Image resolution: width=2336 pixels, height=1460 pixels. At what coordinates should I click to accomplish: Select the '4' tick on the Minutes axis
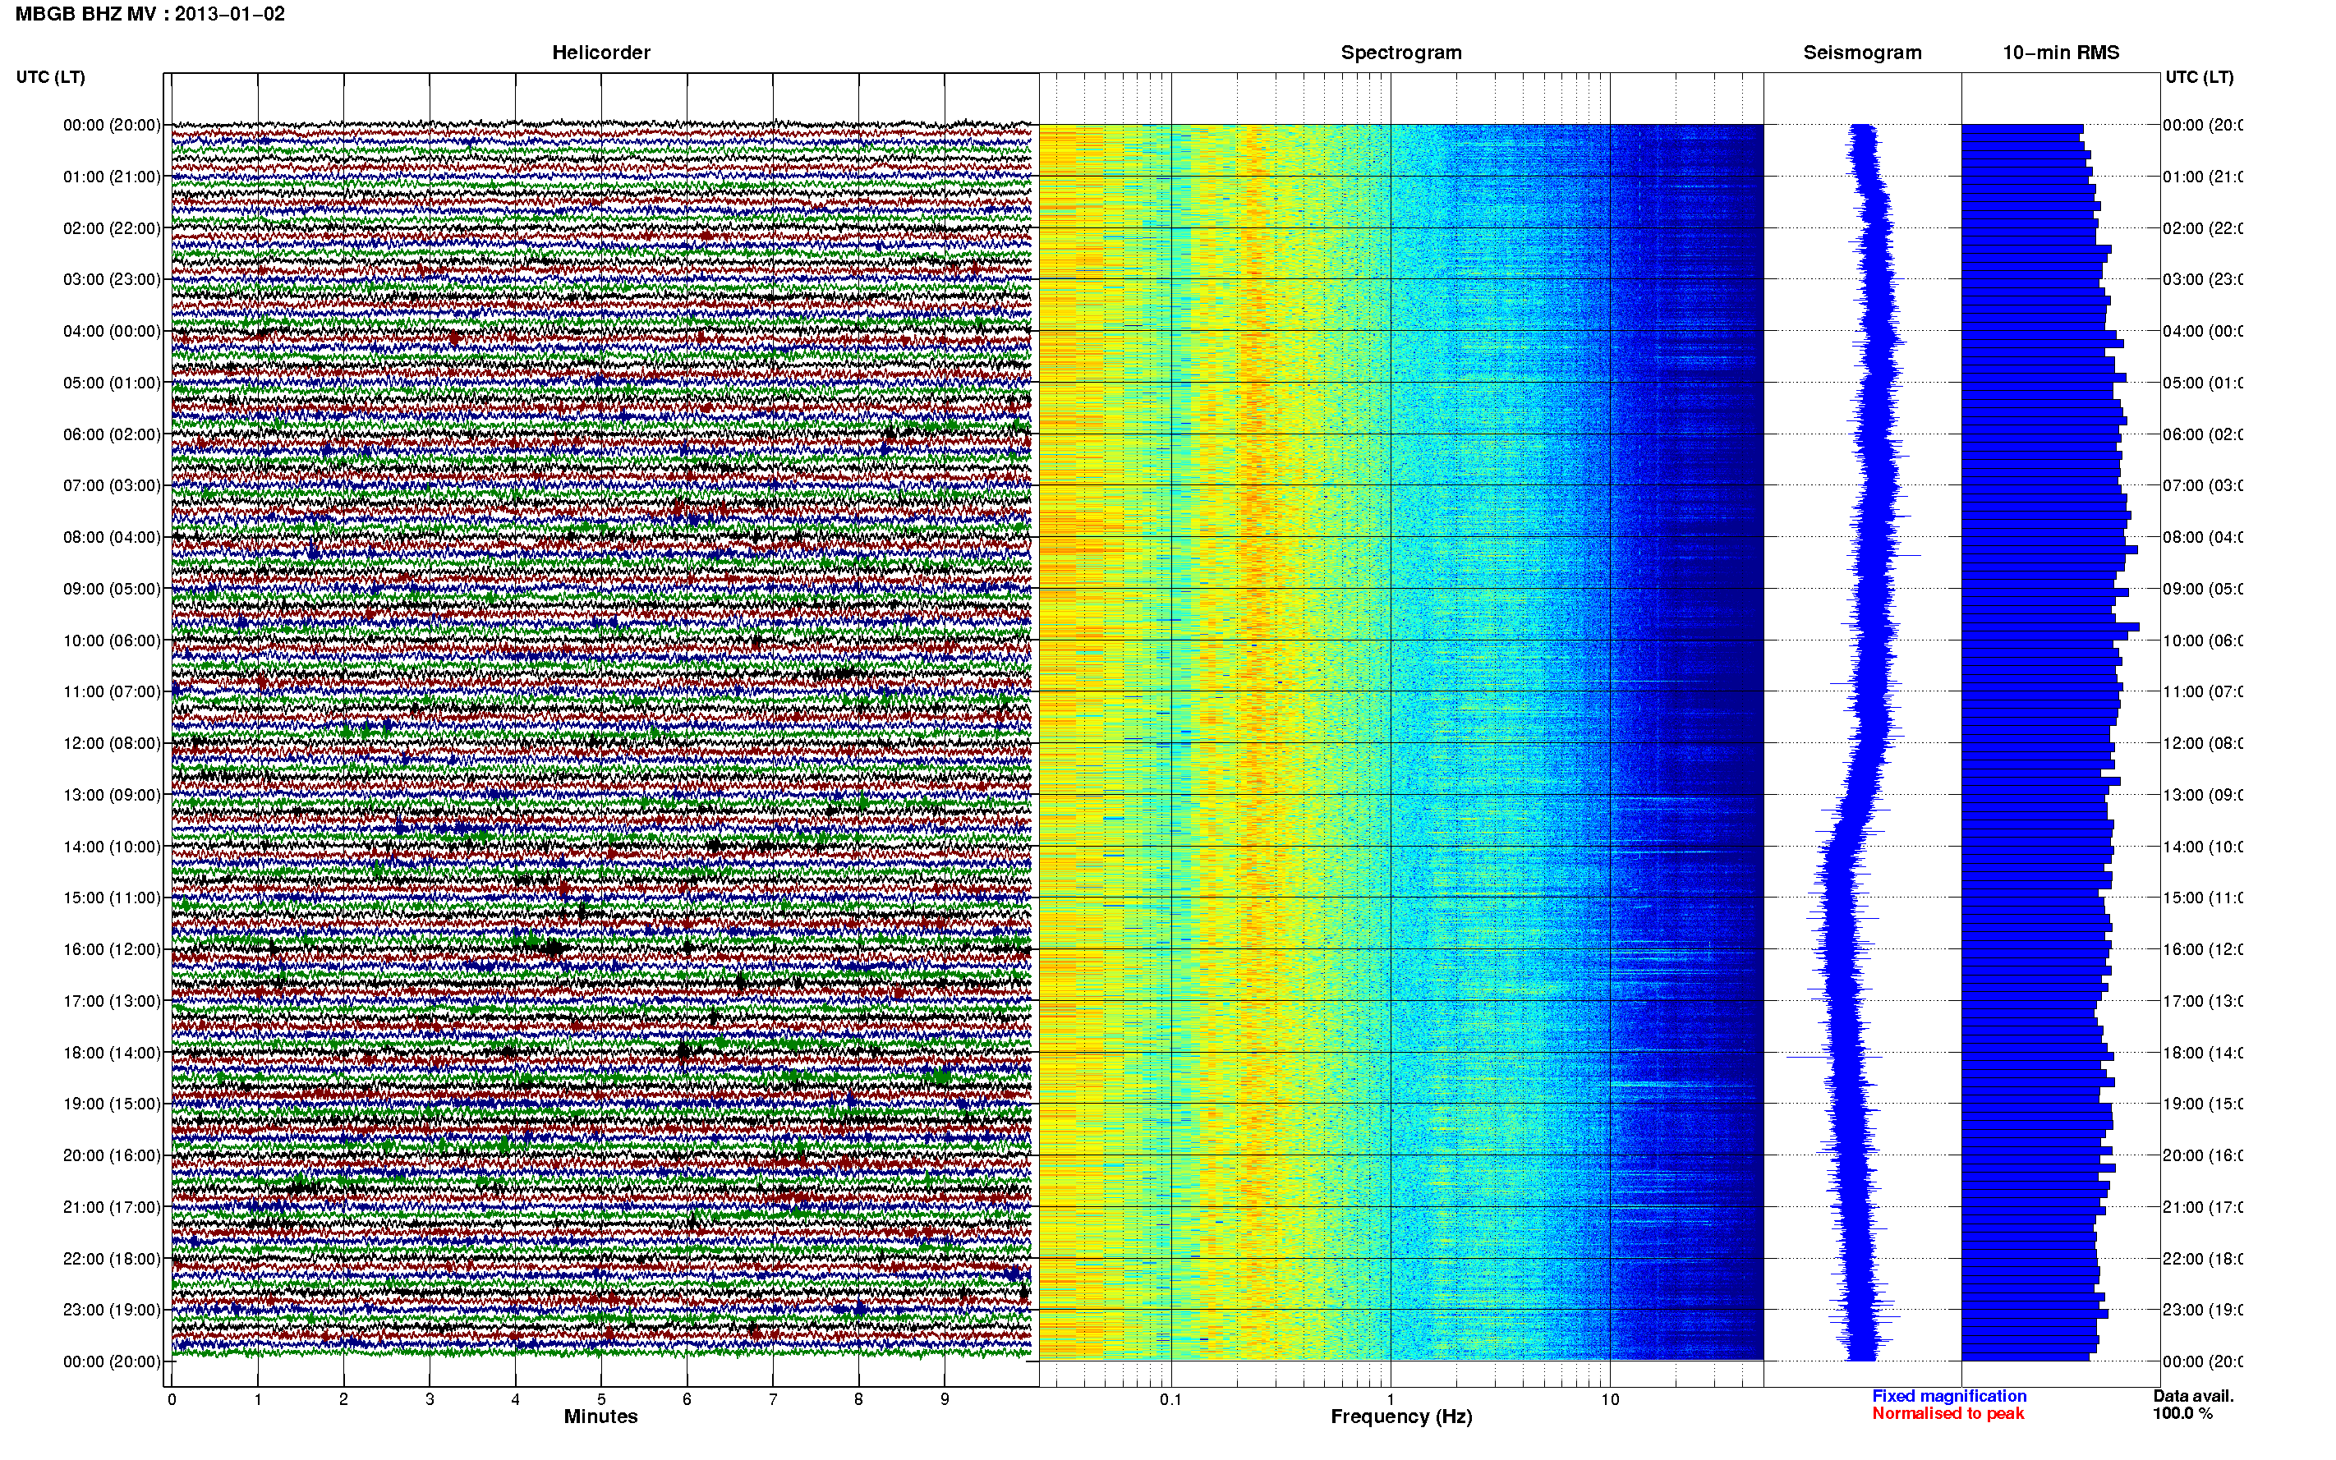[516, 1399]
